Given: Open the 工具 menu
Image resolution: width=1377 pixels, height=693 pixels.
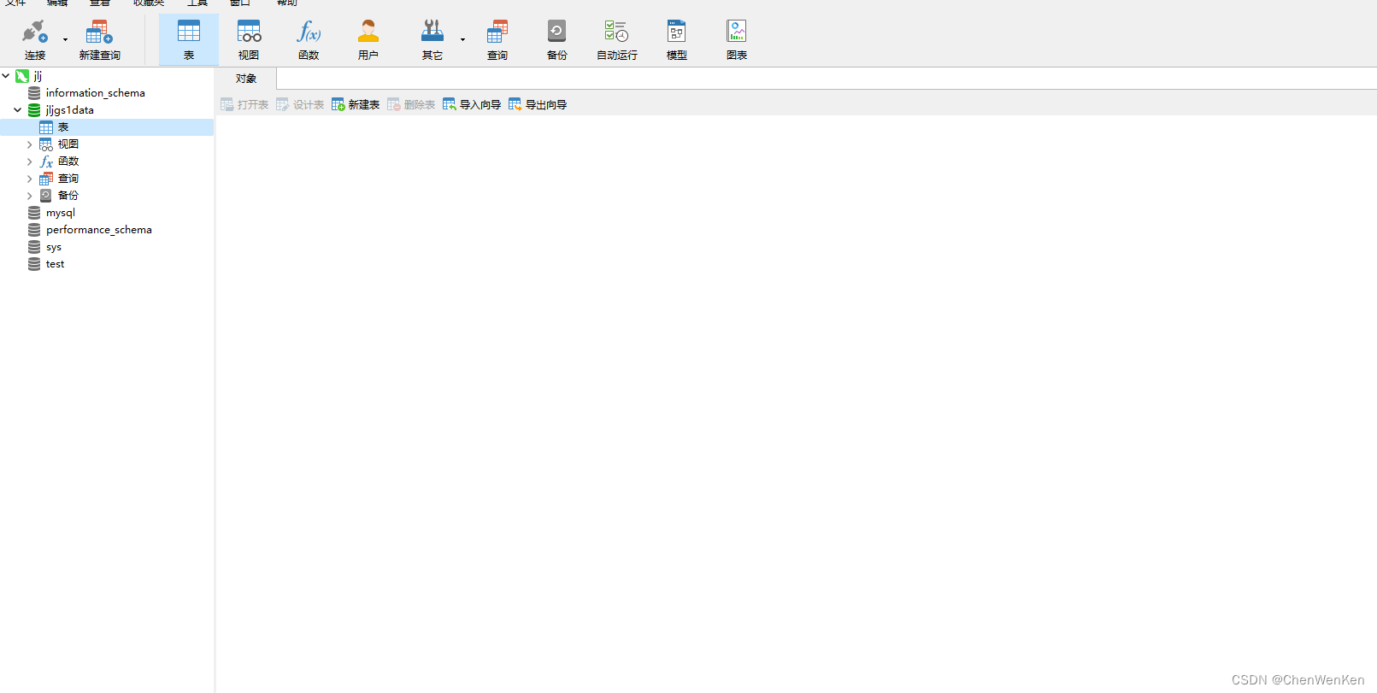Looking at the screenshot, I should (x=197, y=3).
